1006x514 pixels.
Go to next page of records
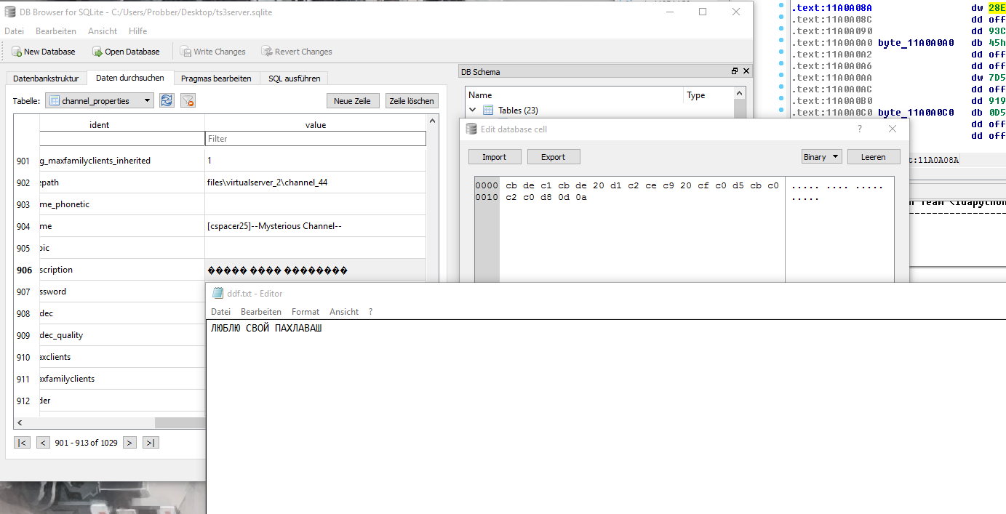(x=129, y=443)
